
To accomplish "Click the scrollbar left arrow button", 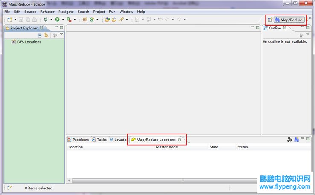I will coord(69,180).
